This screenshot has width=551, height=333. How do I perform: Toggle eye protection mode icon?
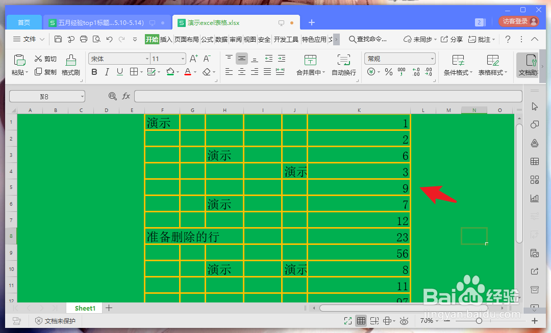click(404, 321)
